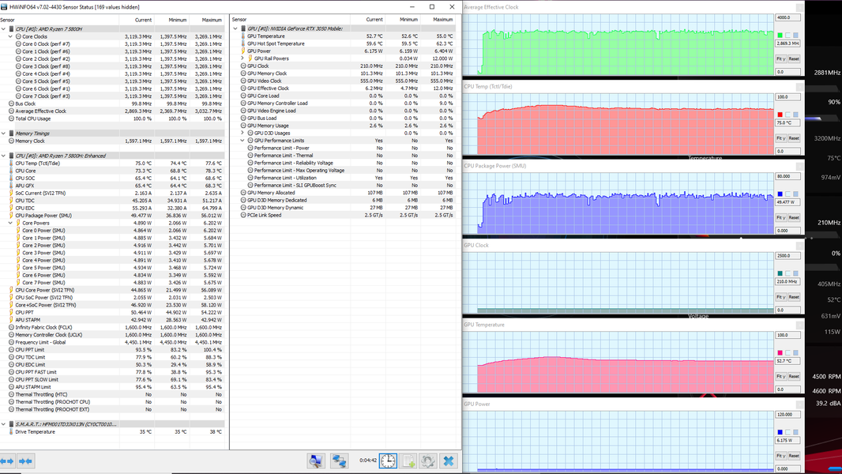Start logging with the document icon
This screenshot has width=842, height=474.
[x=408, y=461]
